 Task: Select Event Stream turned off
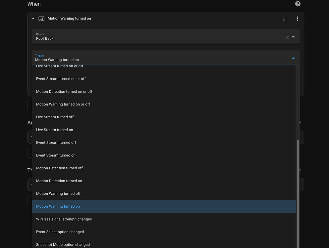point(56,142)
